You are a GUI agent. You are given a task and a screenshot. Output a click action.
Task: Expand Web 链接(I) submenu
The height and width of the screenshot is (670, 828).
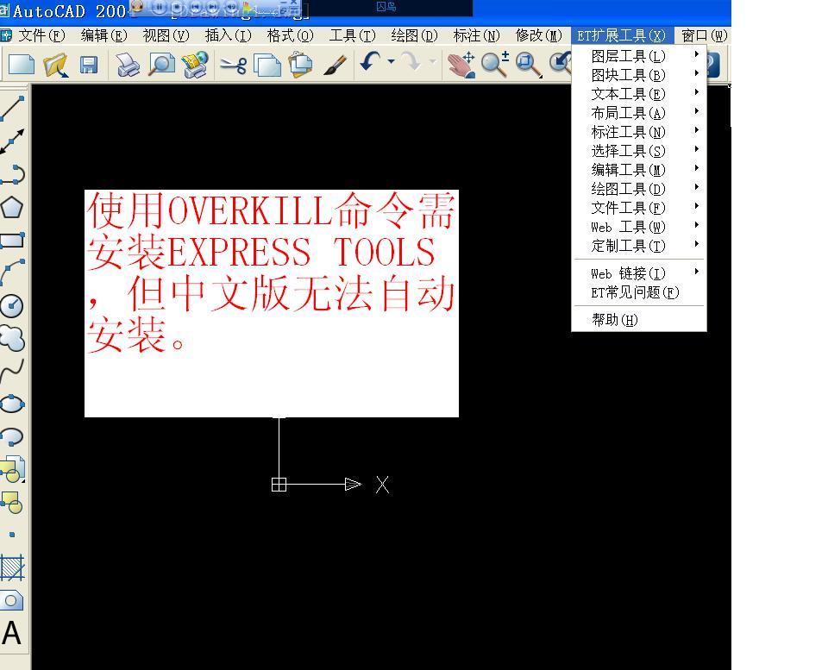click(x=639, y=273)
